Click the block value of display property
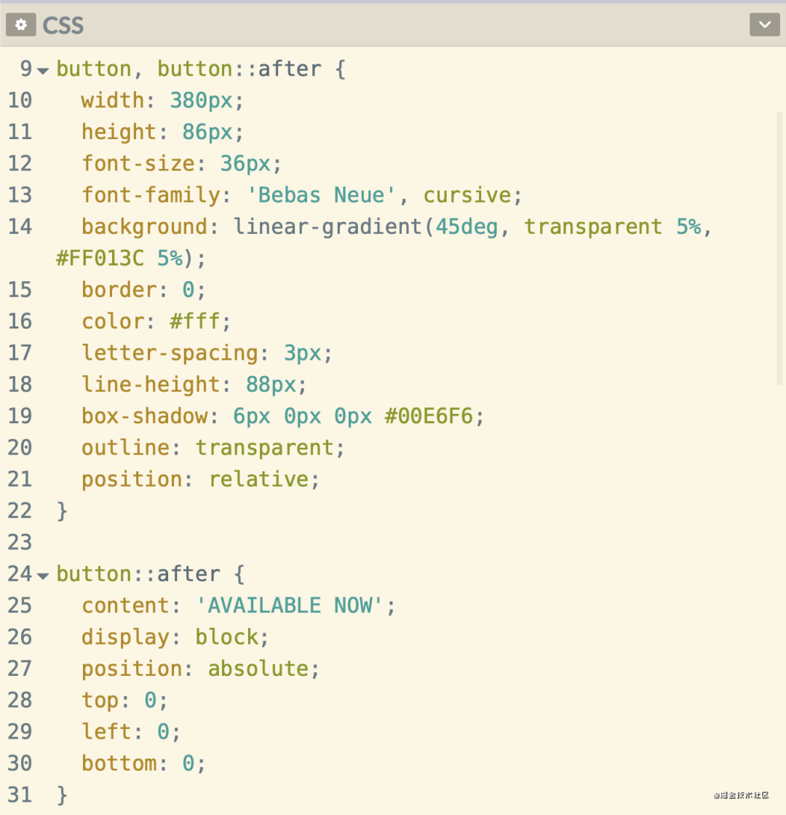The height and width of the screenshot is (815, 786). click(226, 637)
